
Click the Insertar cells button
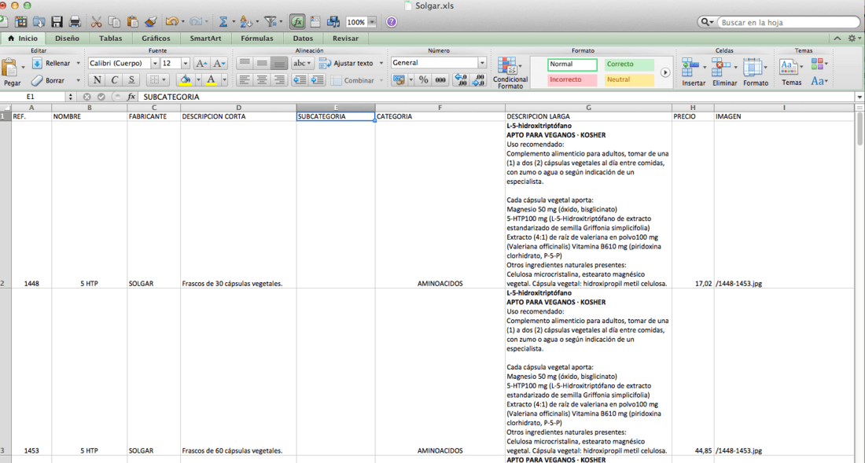pyautogui.click(x=694, y=72)
